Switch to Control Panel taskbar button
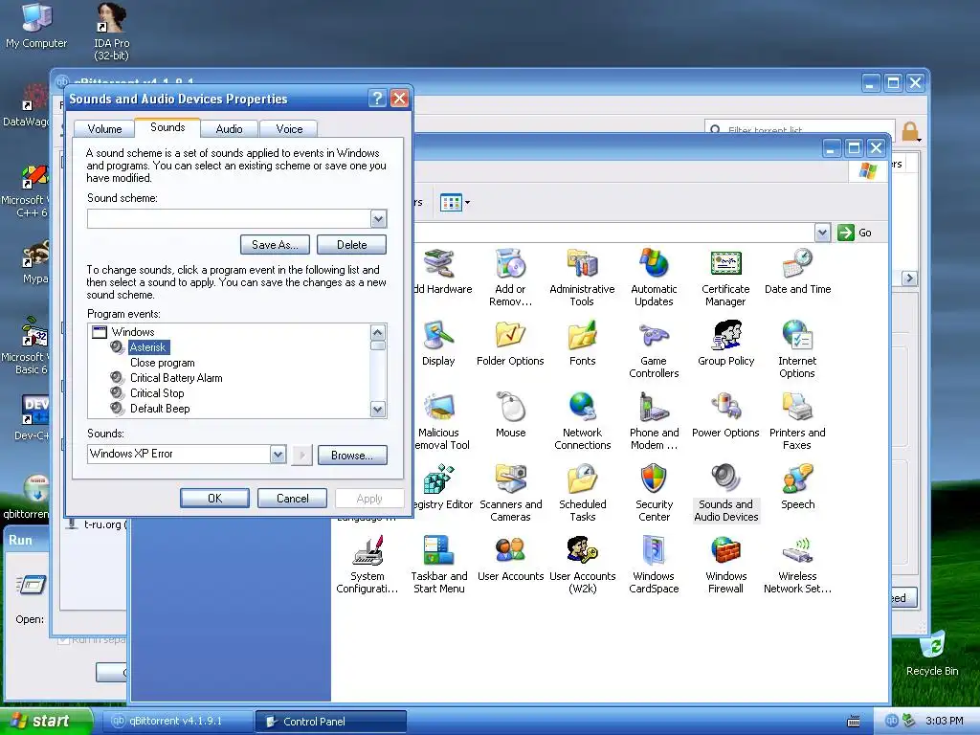This screenshot has width=980, height=735. (x=330, y=722)
